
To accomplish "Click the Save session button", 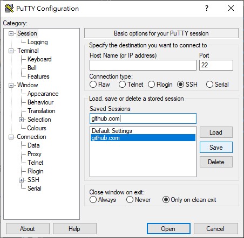I will click(216, 148).
